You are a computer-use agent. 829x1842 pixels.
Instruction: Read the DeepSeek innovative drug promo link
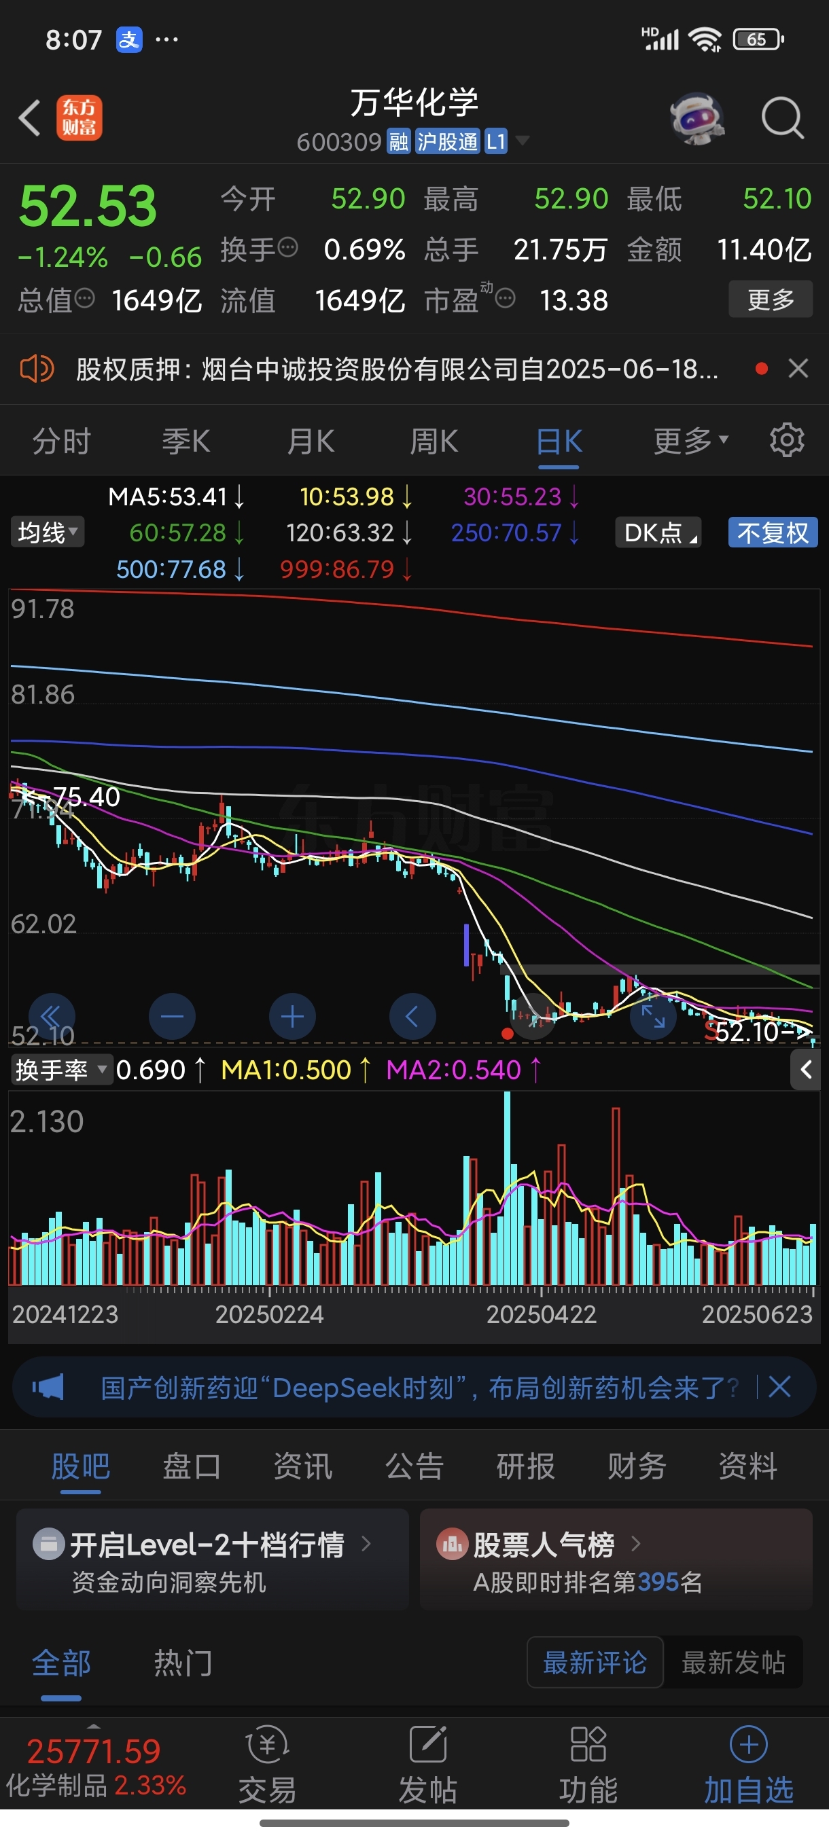click(420, 1388)
